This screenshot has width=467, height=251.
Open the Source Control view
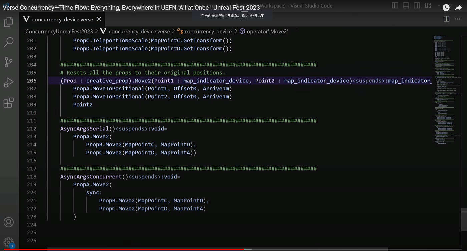8,62
